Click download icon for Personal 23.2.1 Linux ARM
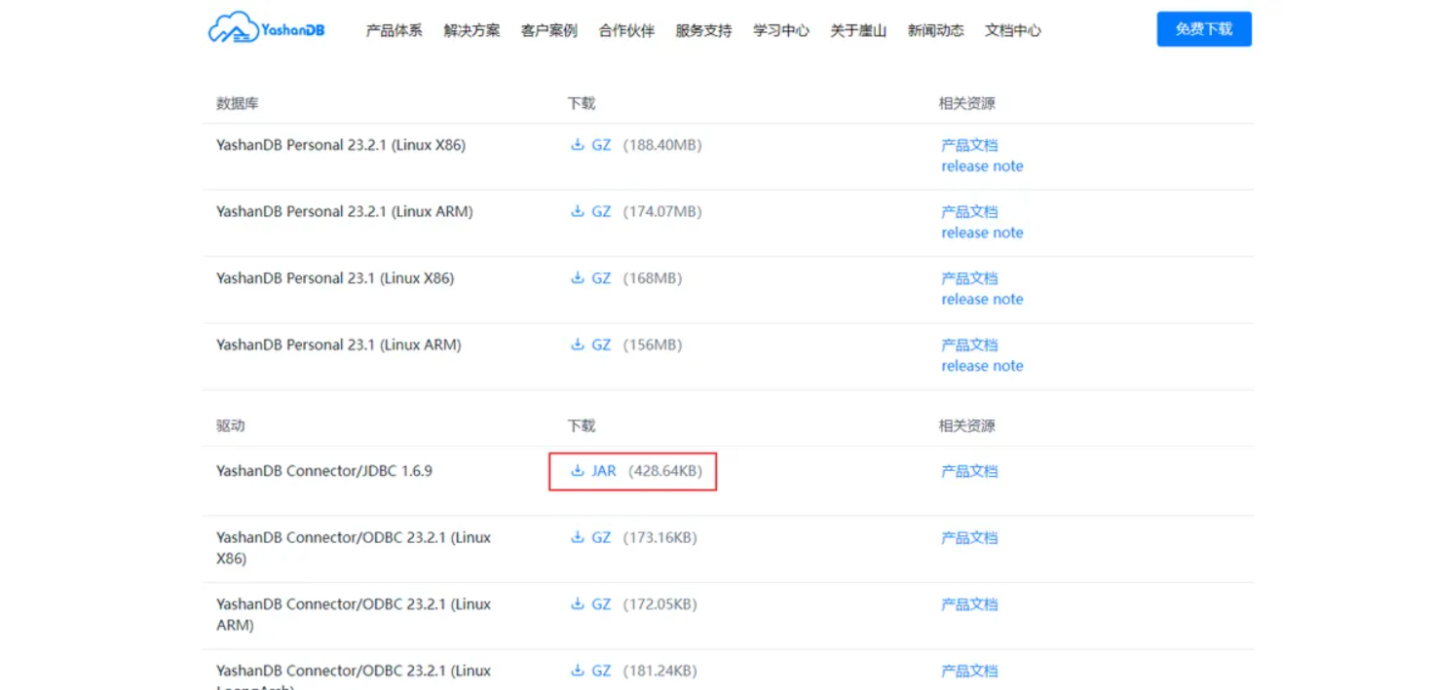This screenshot has width=1434, height=690. click(x=577, y=211)
